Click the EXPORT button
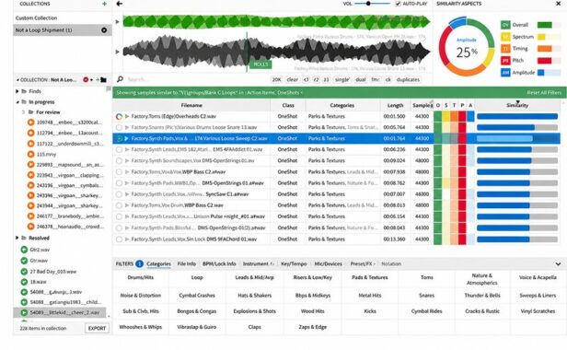Image resolution: width=567 pixels, height=350 pixels. click(97, 328)
